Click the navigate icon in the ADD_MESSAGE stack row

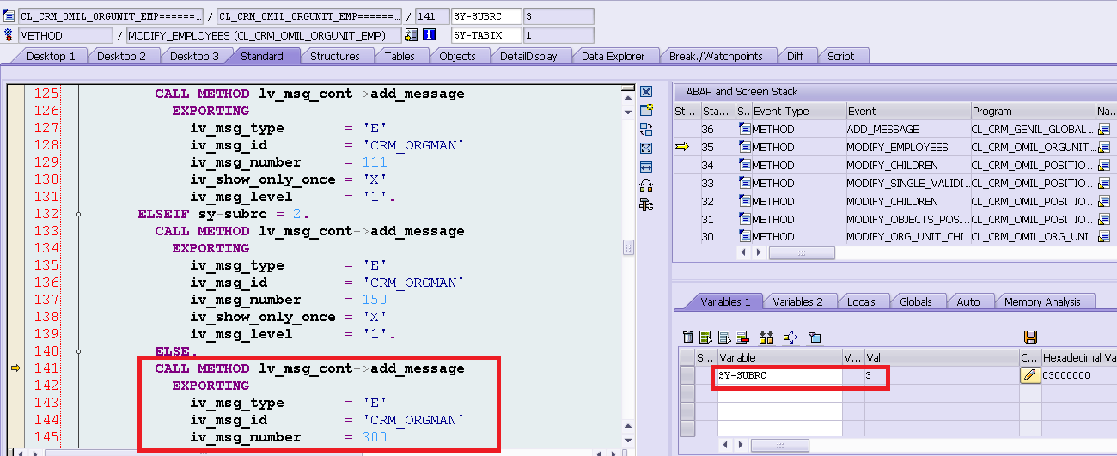point(1104,129)
